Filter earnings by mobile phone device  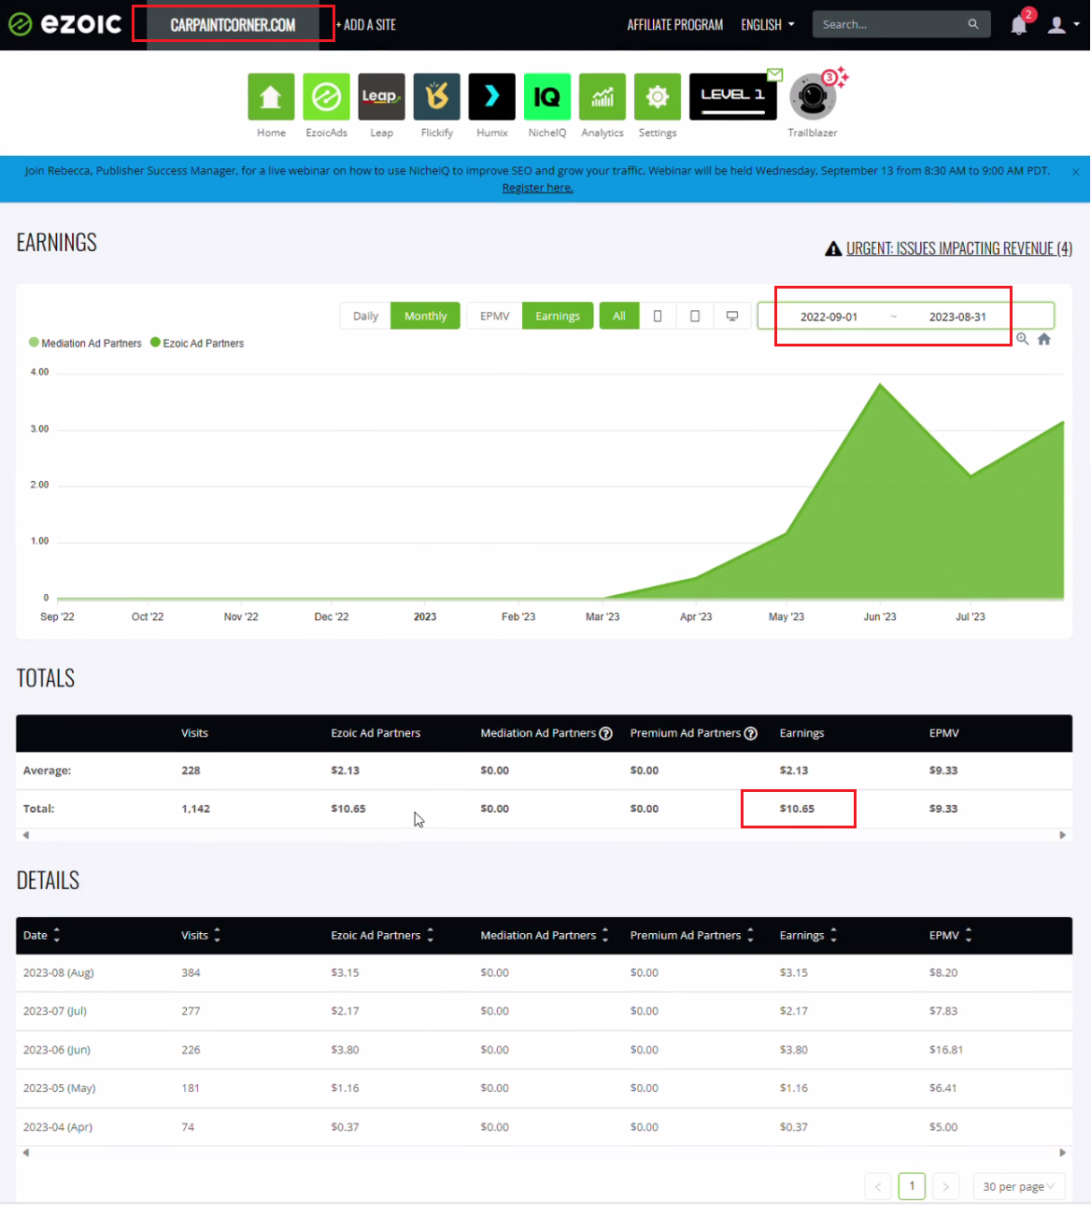tap(658, 317)
